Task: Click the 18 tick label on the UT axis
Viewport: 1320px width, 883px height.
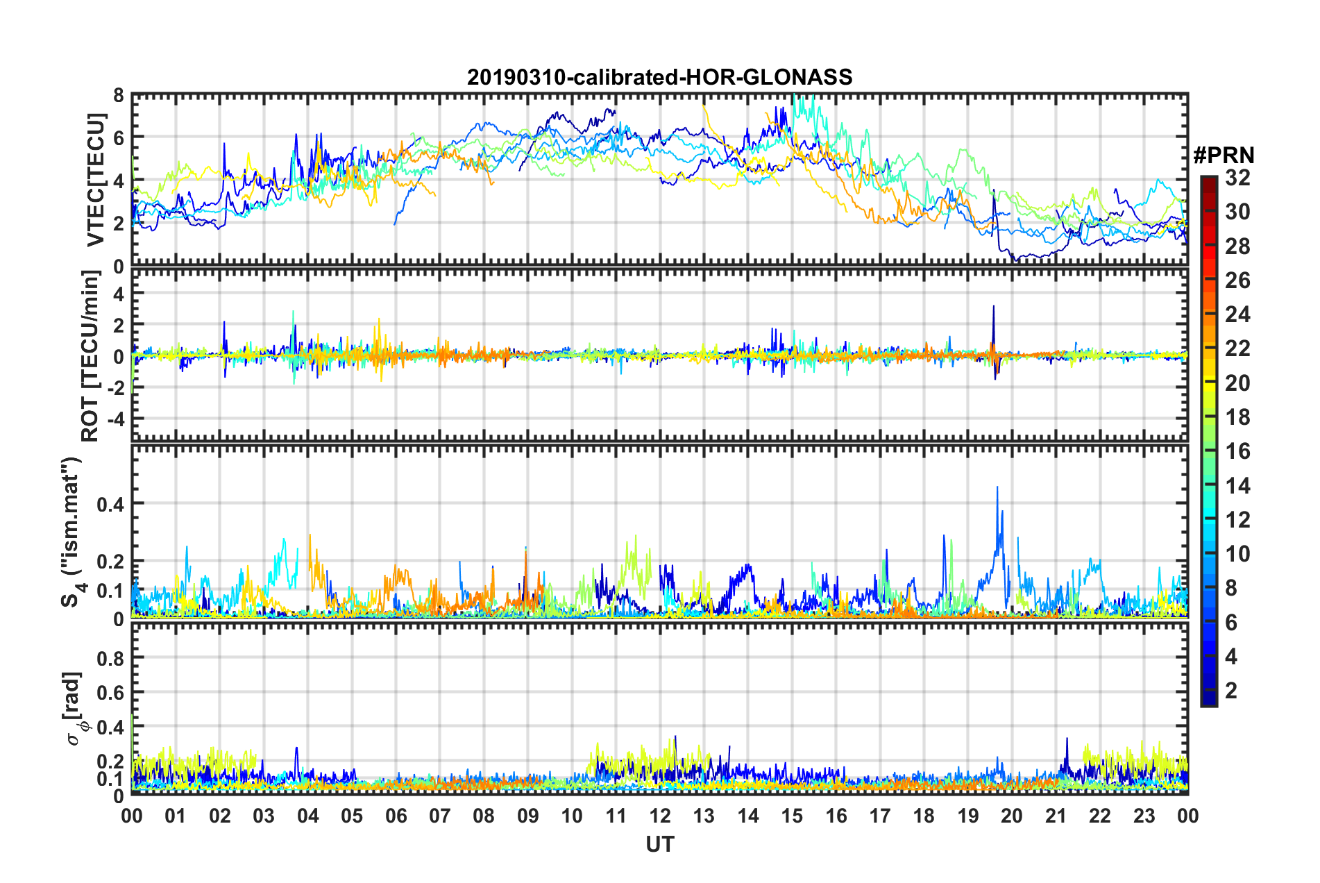Action: click(x=924, y=816)
